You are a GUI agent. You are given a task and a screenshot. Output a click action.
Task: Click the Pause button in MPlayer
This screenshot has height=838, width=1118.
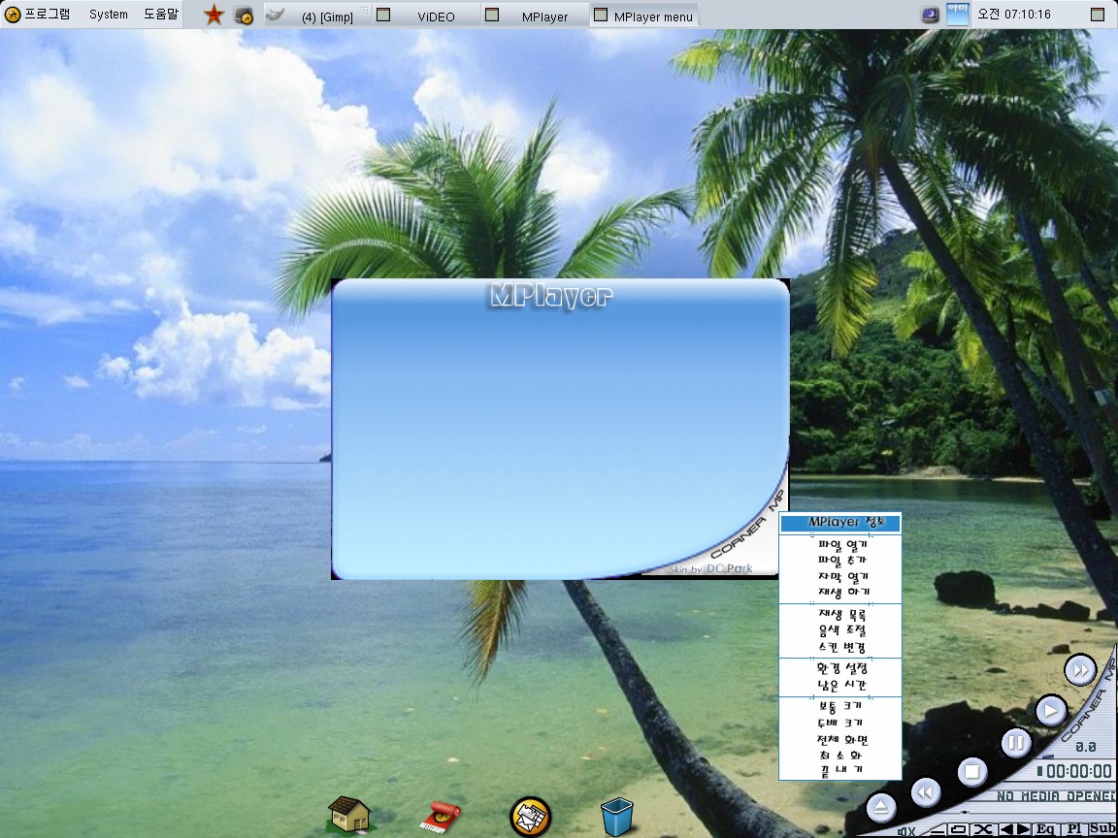1015,744
